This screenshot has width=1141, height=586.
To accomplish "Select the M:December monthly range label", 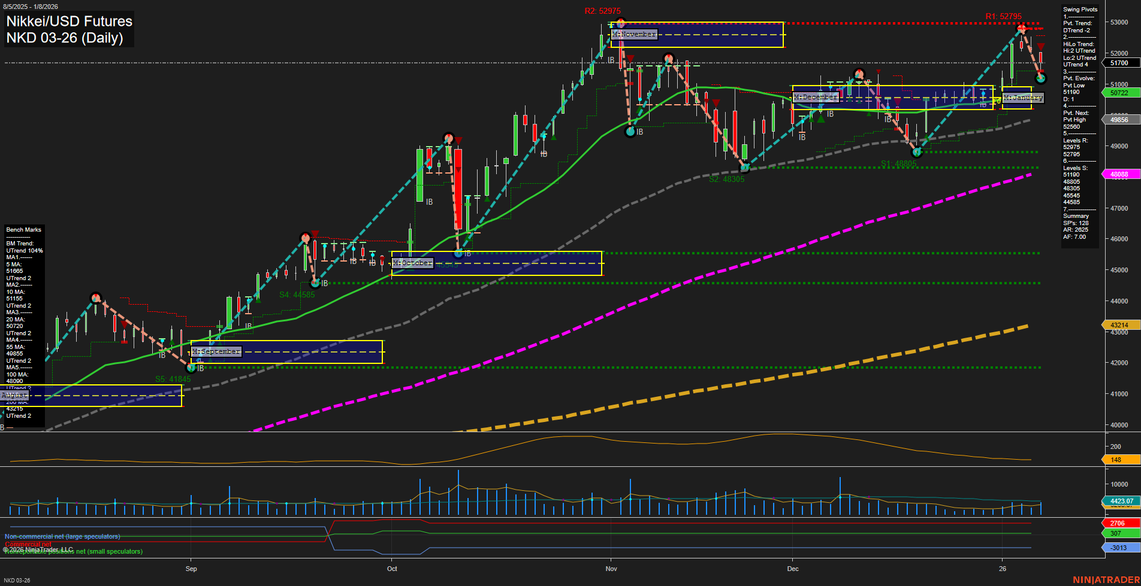I will [x=816, y=96].
